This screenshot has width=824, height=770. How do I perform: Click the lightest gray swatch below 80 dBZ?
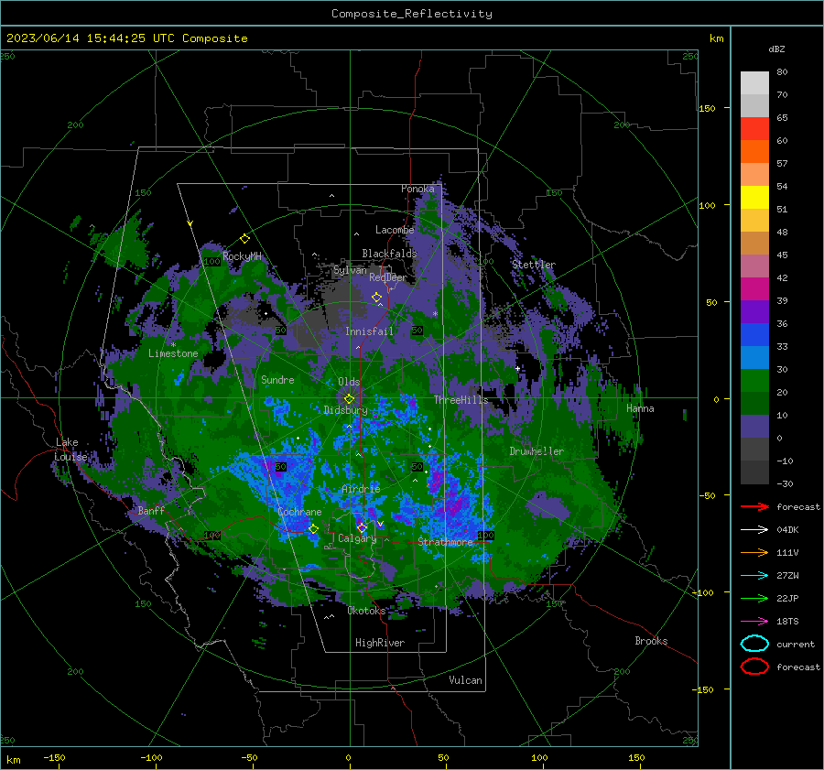pyautogui.click(x=754, y=83)
